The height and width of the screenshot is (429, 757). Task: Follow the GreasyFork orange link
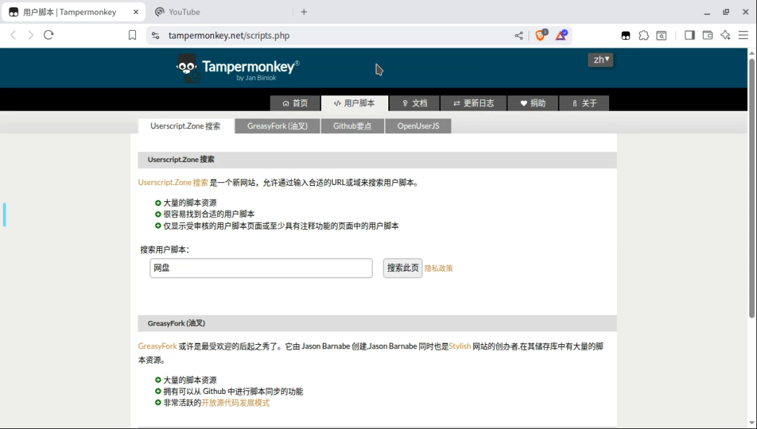pyautogui.click(x=158, y=346)
